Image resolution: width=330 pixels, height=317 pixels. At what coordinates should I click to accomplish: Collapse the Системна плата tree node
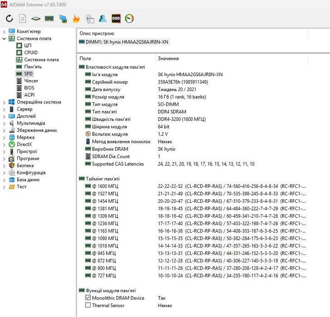coord(4,39)
